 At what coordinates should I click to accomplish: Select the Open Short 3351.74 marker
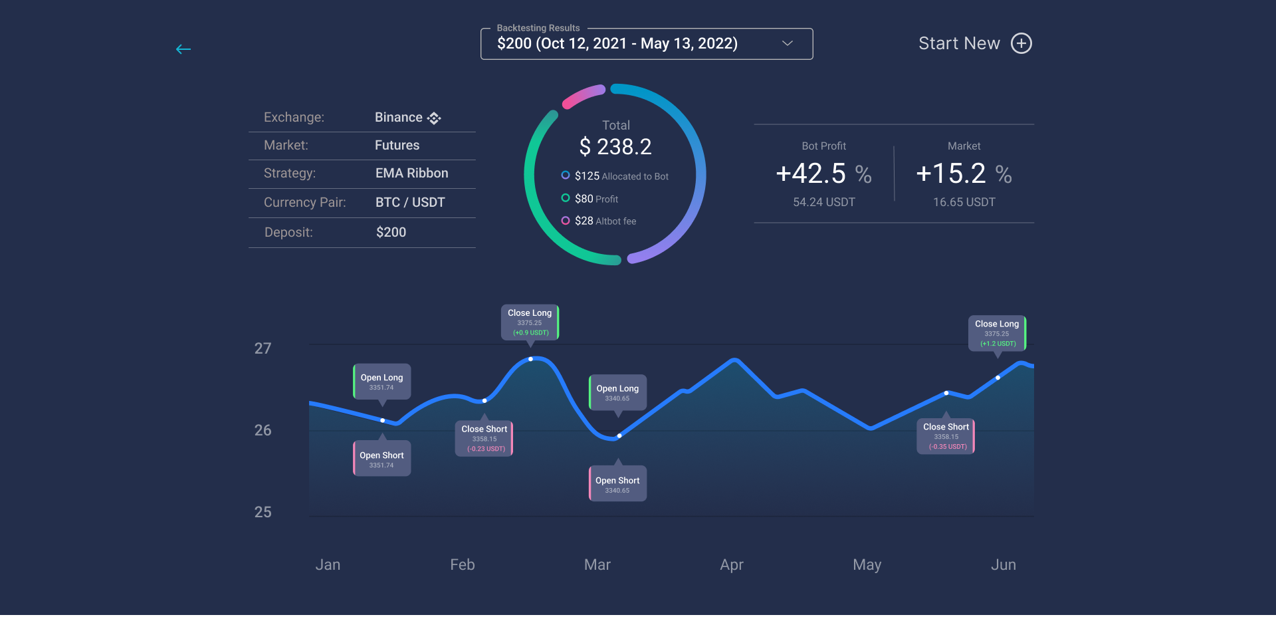(381, 459)
